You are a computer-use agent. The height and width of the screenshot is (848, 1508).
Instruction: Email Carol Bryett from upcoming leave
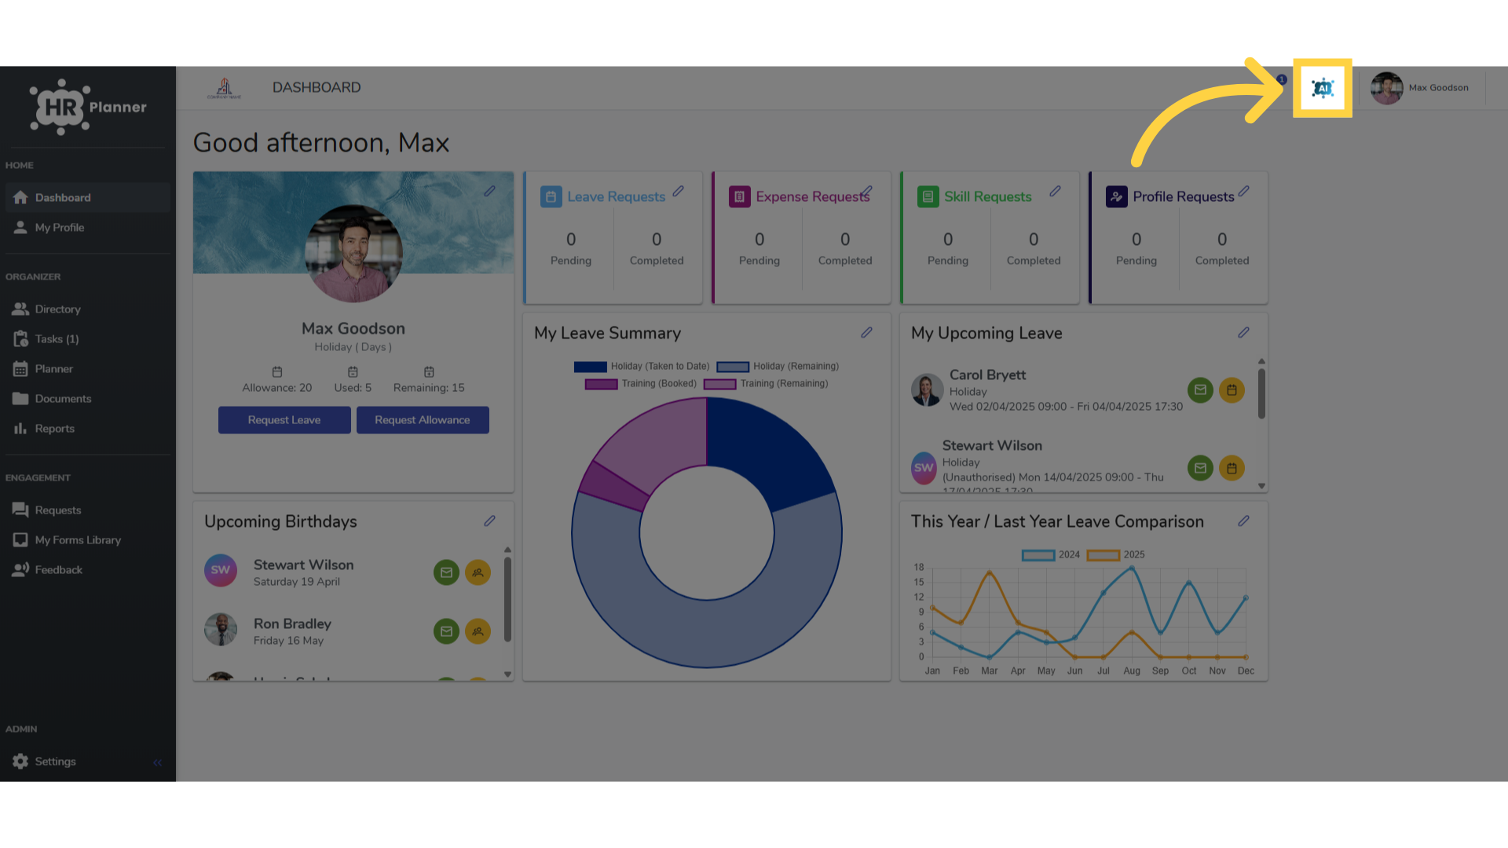(1200, 390)
